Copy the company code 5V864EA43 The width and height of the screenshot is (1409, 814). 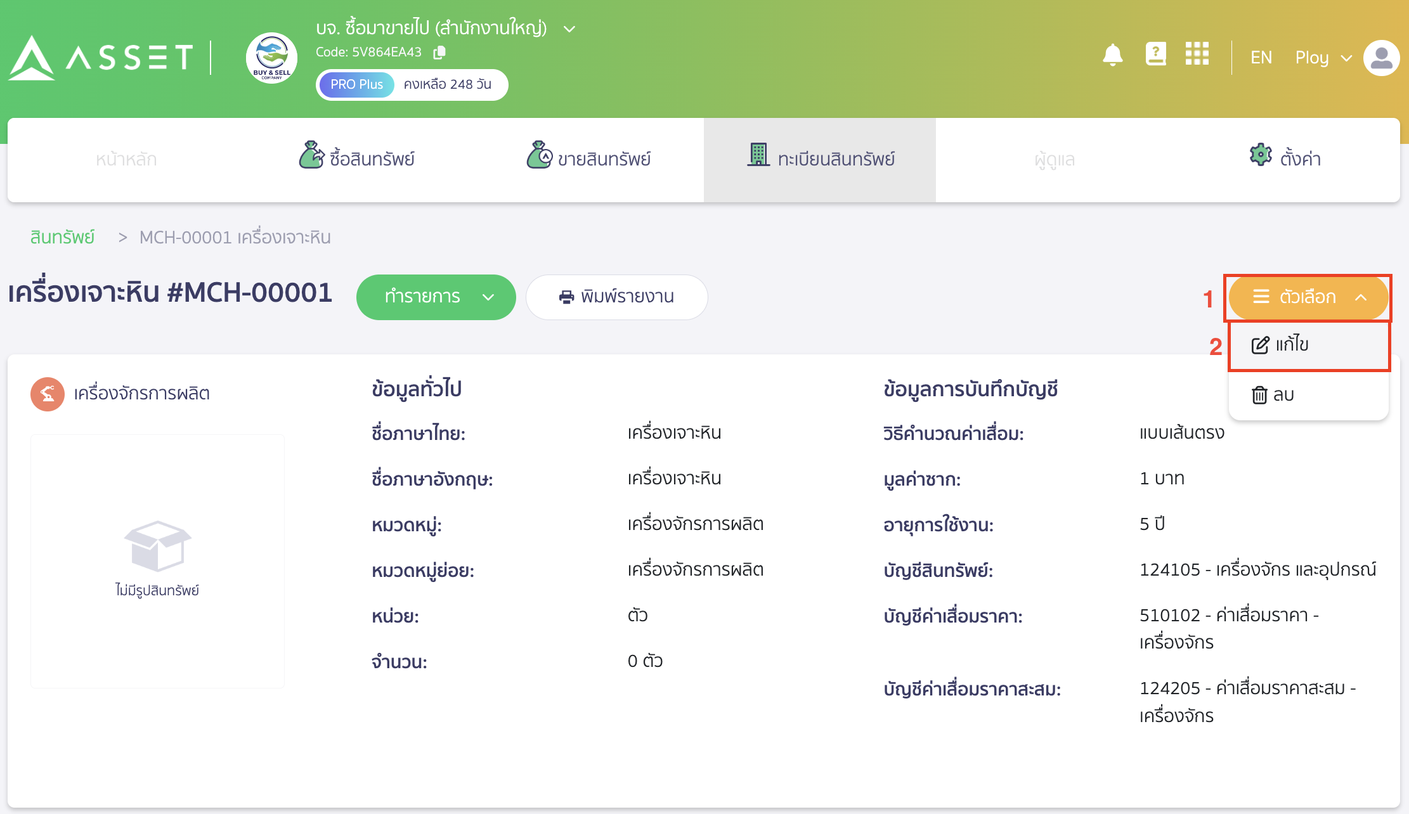pos(438,53)
